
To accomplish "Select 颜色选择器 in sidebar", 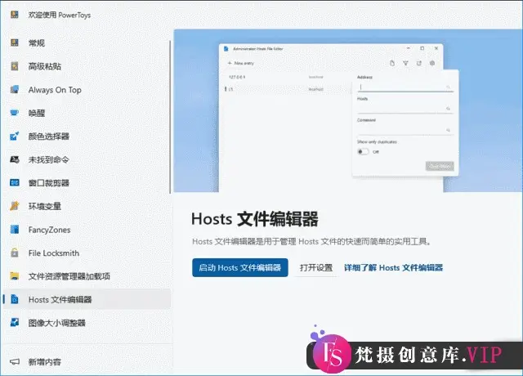I will coord(87,137).
